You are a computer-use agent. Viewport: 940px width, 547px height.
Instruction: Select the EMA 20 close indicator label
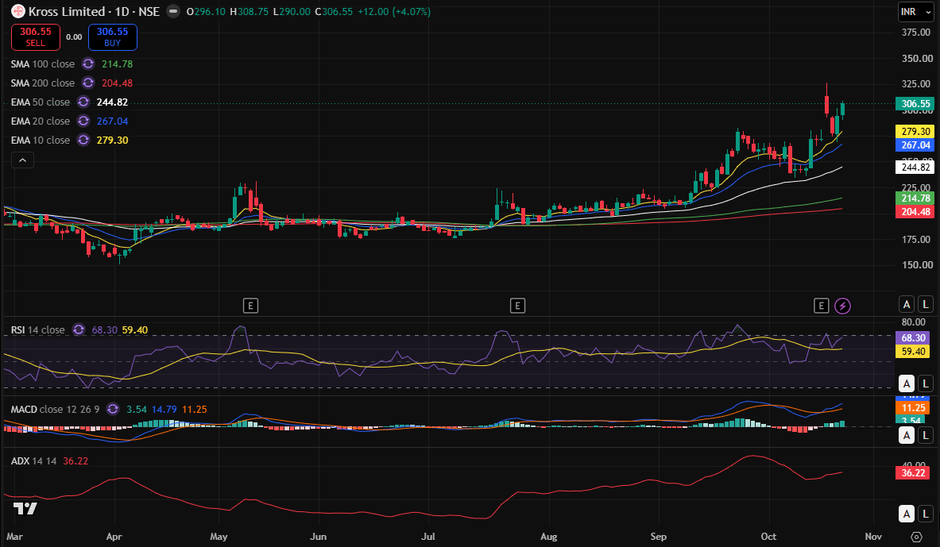41,121
